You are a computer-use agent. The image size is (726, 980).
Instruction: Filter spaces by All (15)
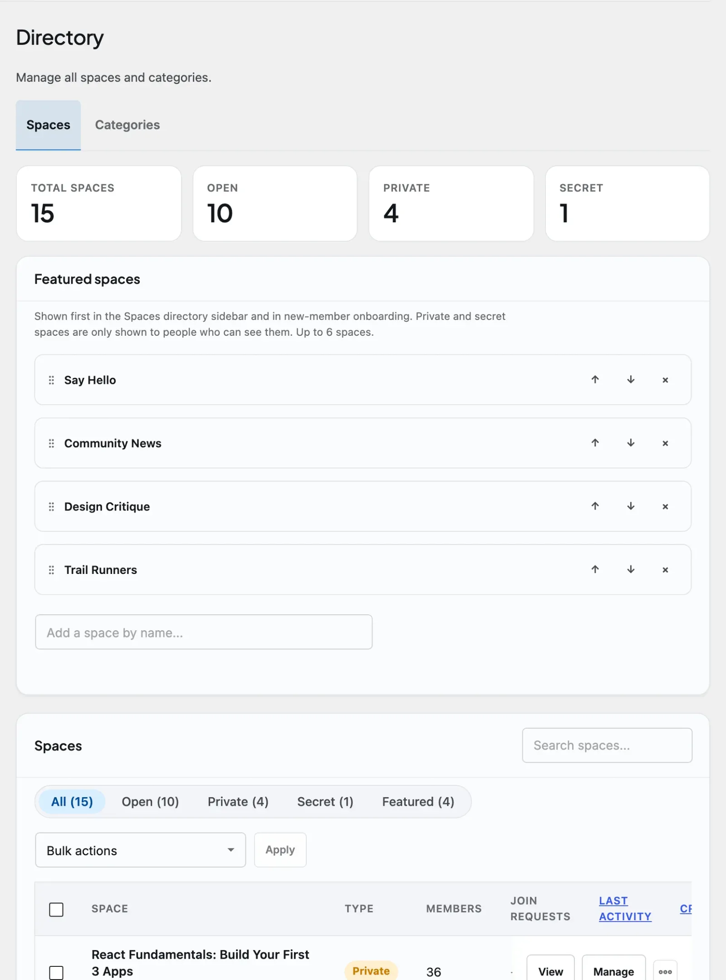[72, 802]
